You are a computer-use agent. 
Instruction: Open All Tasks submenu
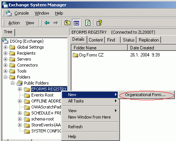point(90,101)
